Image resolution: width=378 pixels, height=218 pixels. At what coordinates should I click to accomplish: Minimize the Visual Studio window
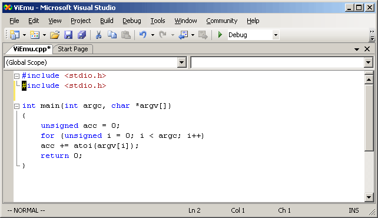349,8
